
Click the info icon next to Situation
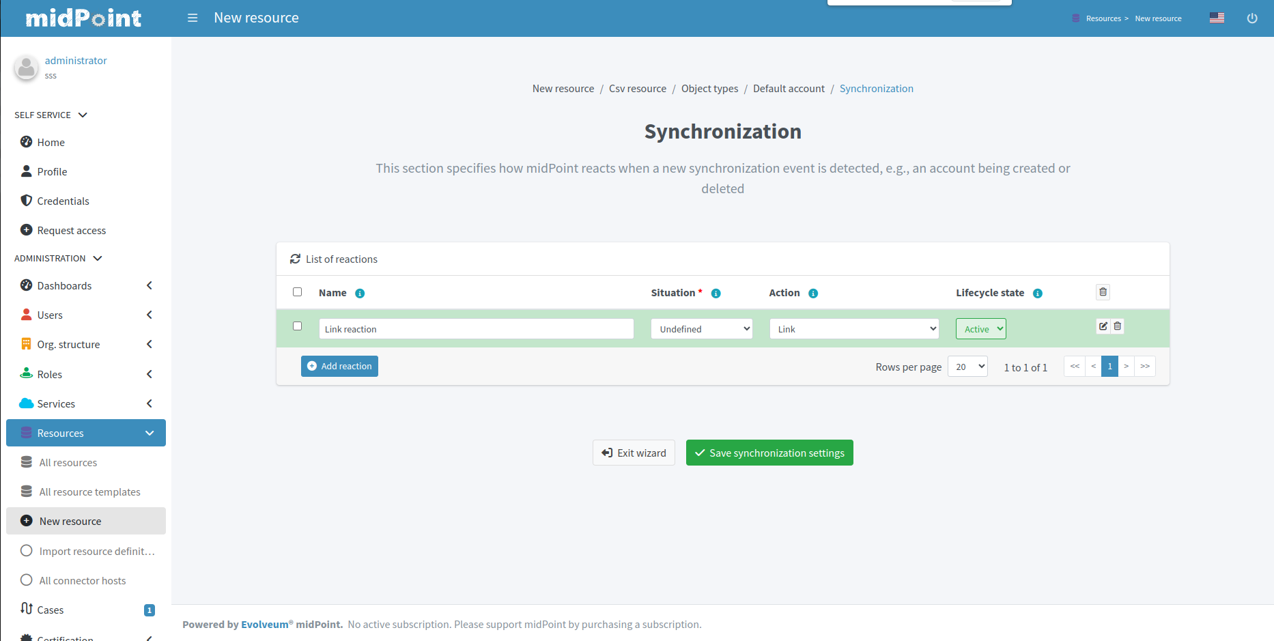click(x=716, y=293)
